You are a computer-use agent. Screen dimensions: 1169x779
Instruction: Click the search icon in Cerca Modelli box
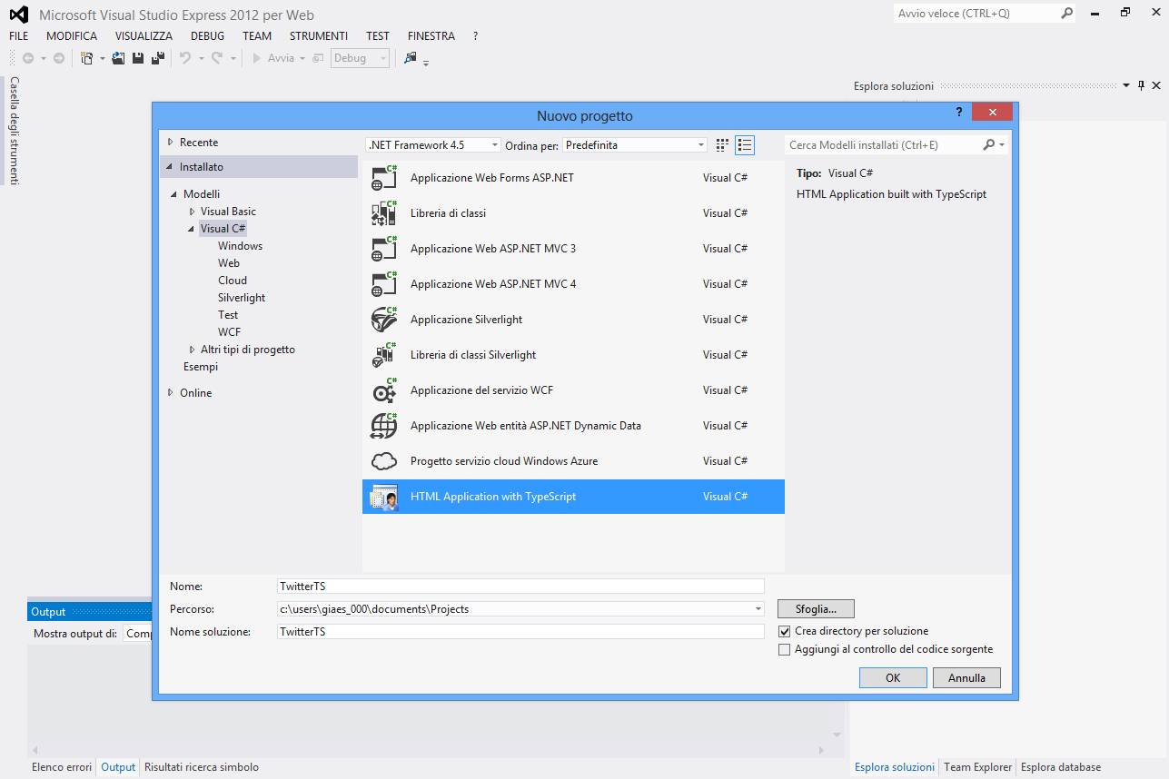pos(989,144)
